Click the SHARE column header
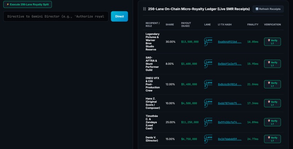This screenshot has width=293, height=149. point(170,24)
